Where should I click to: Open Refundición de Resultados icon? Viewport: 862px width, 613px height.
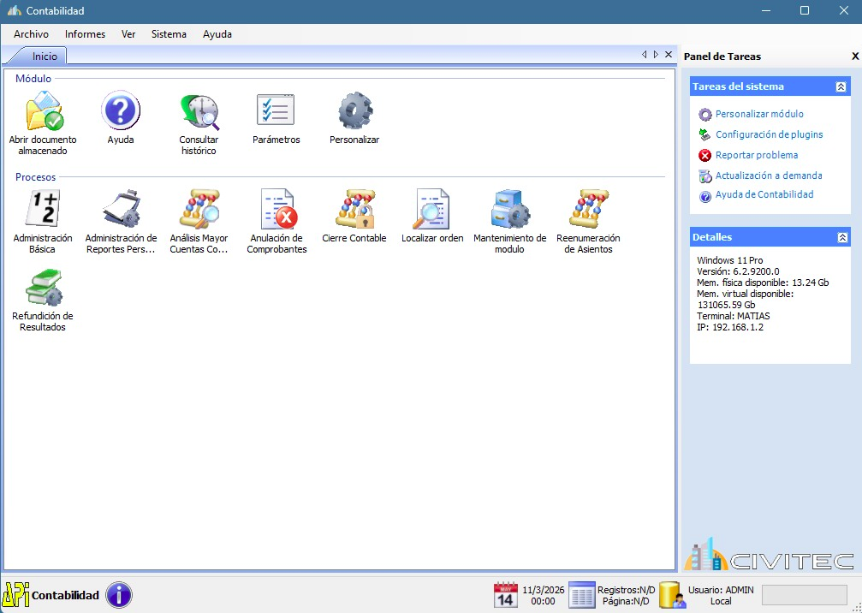(x=44, y=288)
